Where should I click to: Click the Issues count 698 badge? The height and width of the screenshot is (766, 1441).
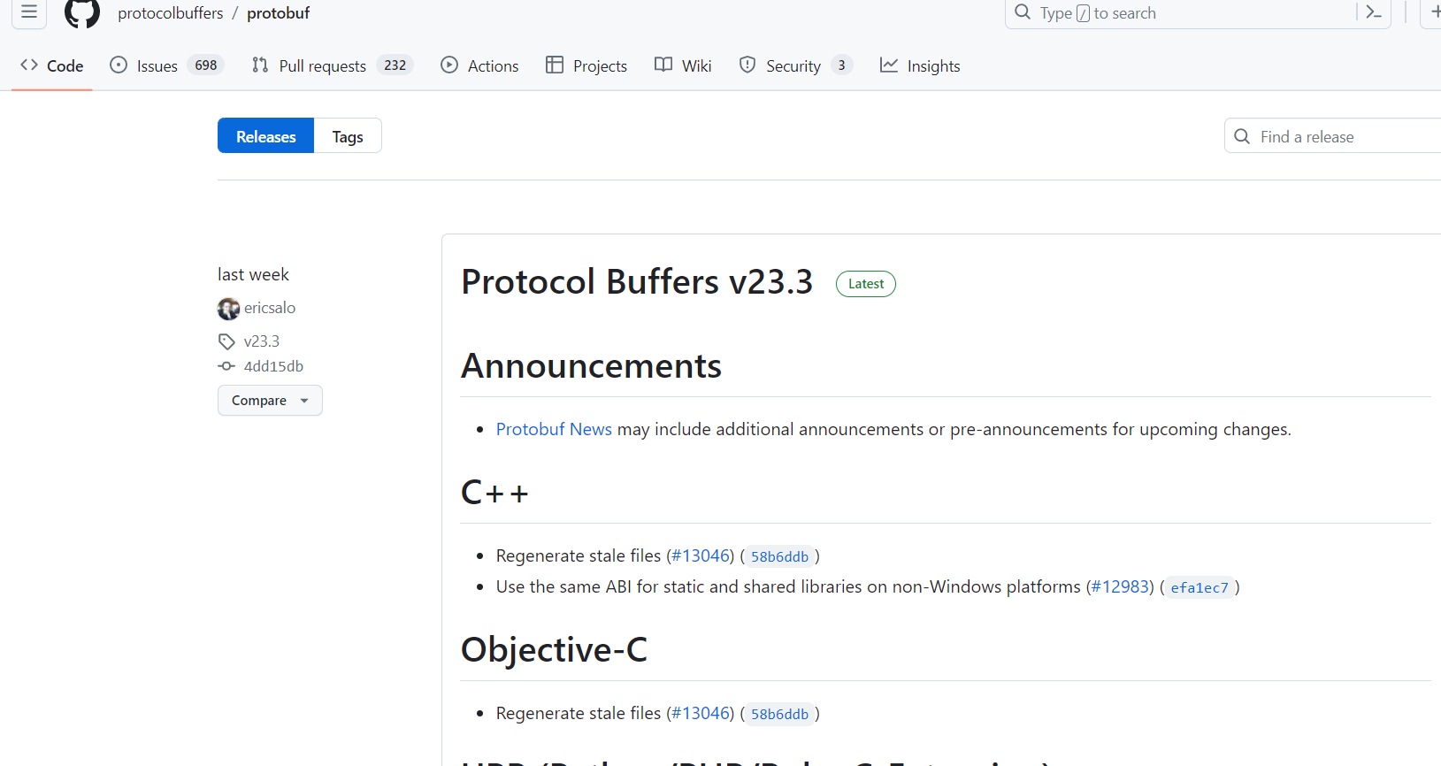[206, 65]
